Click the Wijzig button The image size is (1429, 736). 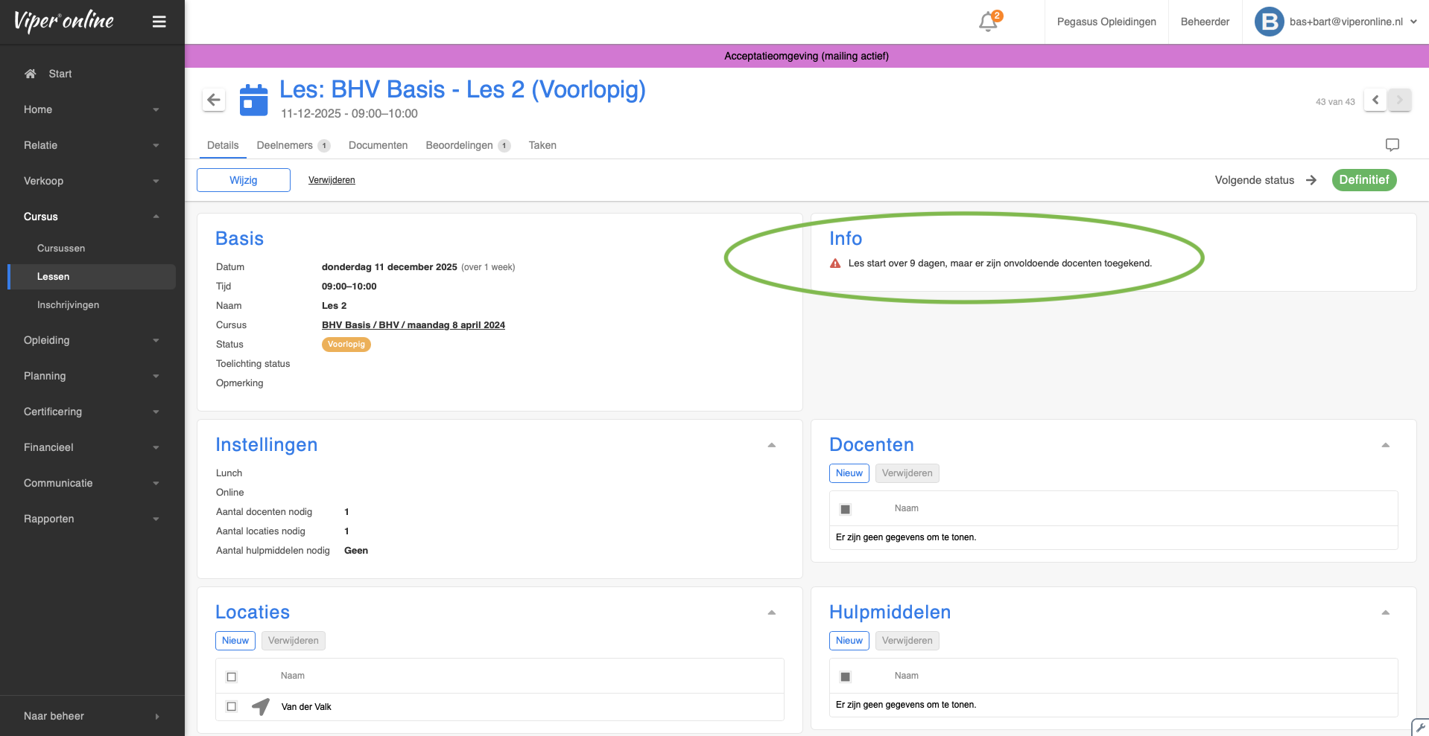(243, 179)
